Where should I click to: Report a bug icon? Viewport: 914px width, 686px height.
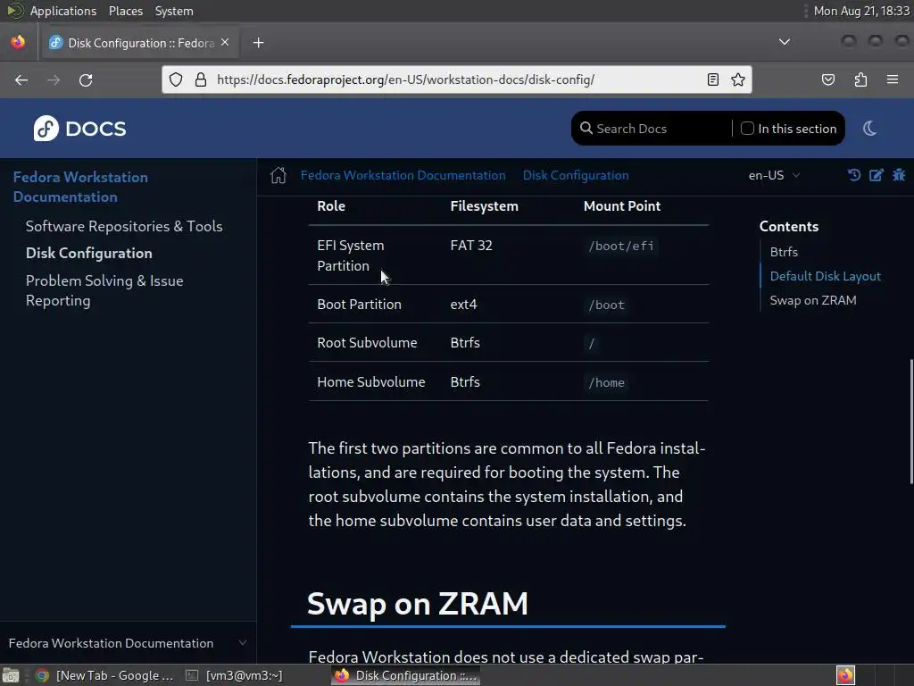point(899,175)
